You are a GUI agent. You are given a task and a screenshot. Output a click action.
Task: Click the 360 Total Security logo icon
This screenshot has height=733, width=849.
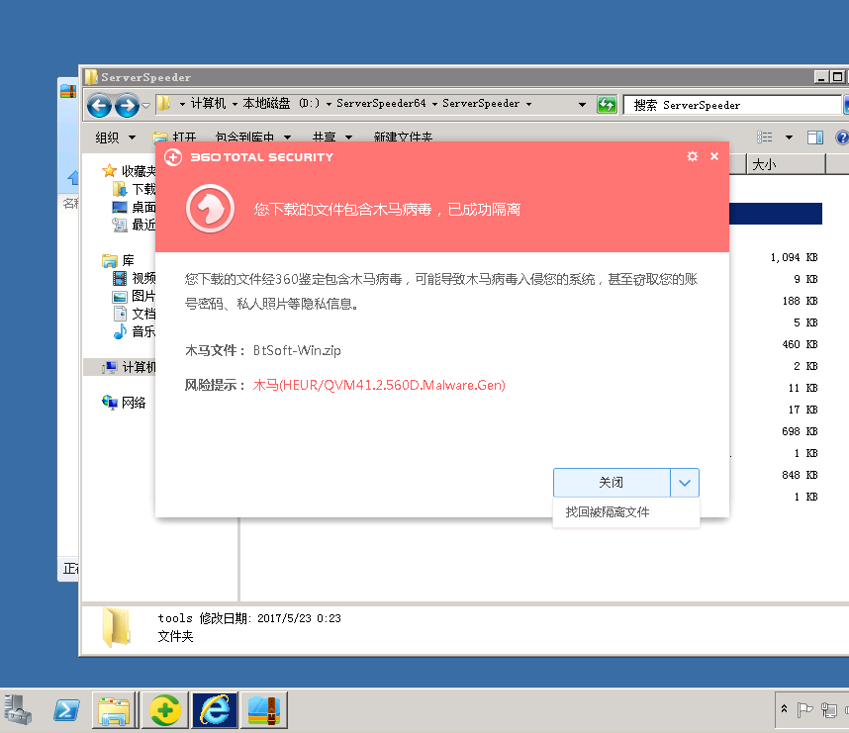[173, 157]
